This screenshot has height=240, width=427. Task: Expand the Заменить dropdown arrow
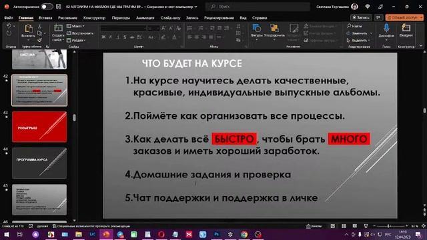point(371,33)
